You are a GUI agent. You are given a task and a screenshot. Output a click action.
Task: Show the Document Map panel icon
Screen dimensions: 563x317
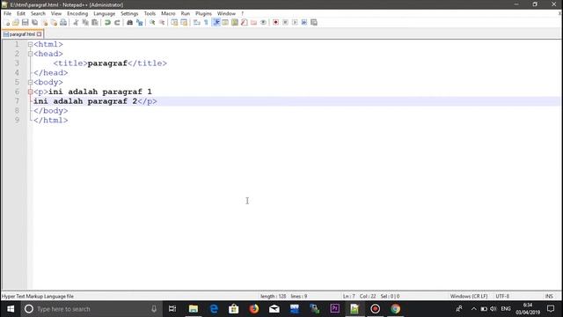pyautogui.click(x=235, y=22)
